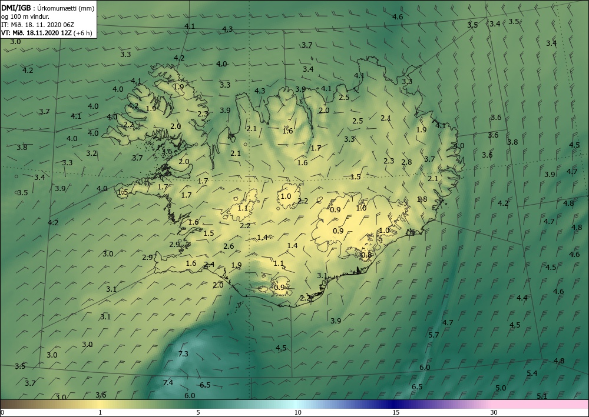This screenshot has height=417, width=589.
Task: Click the 5.0 value on the map
Action: pos(501,388)
